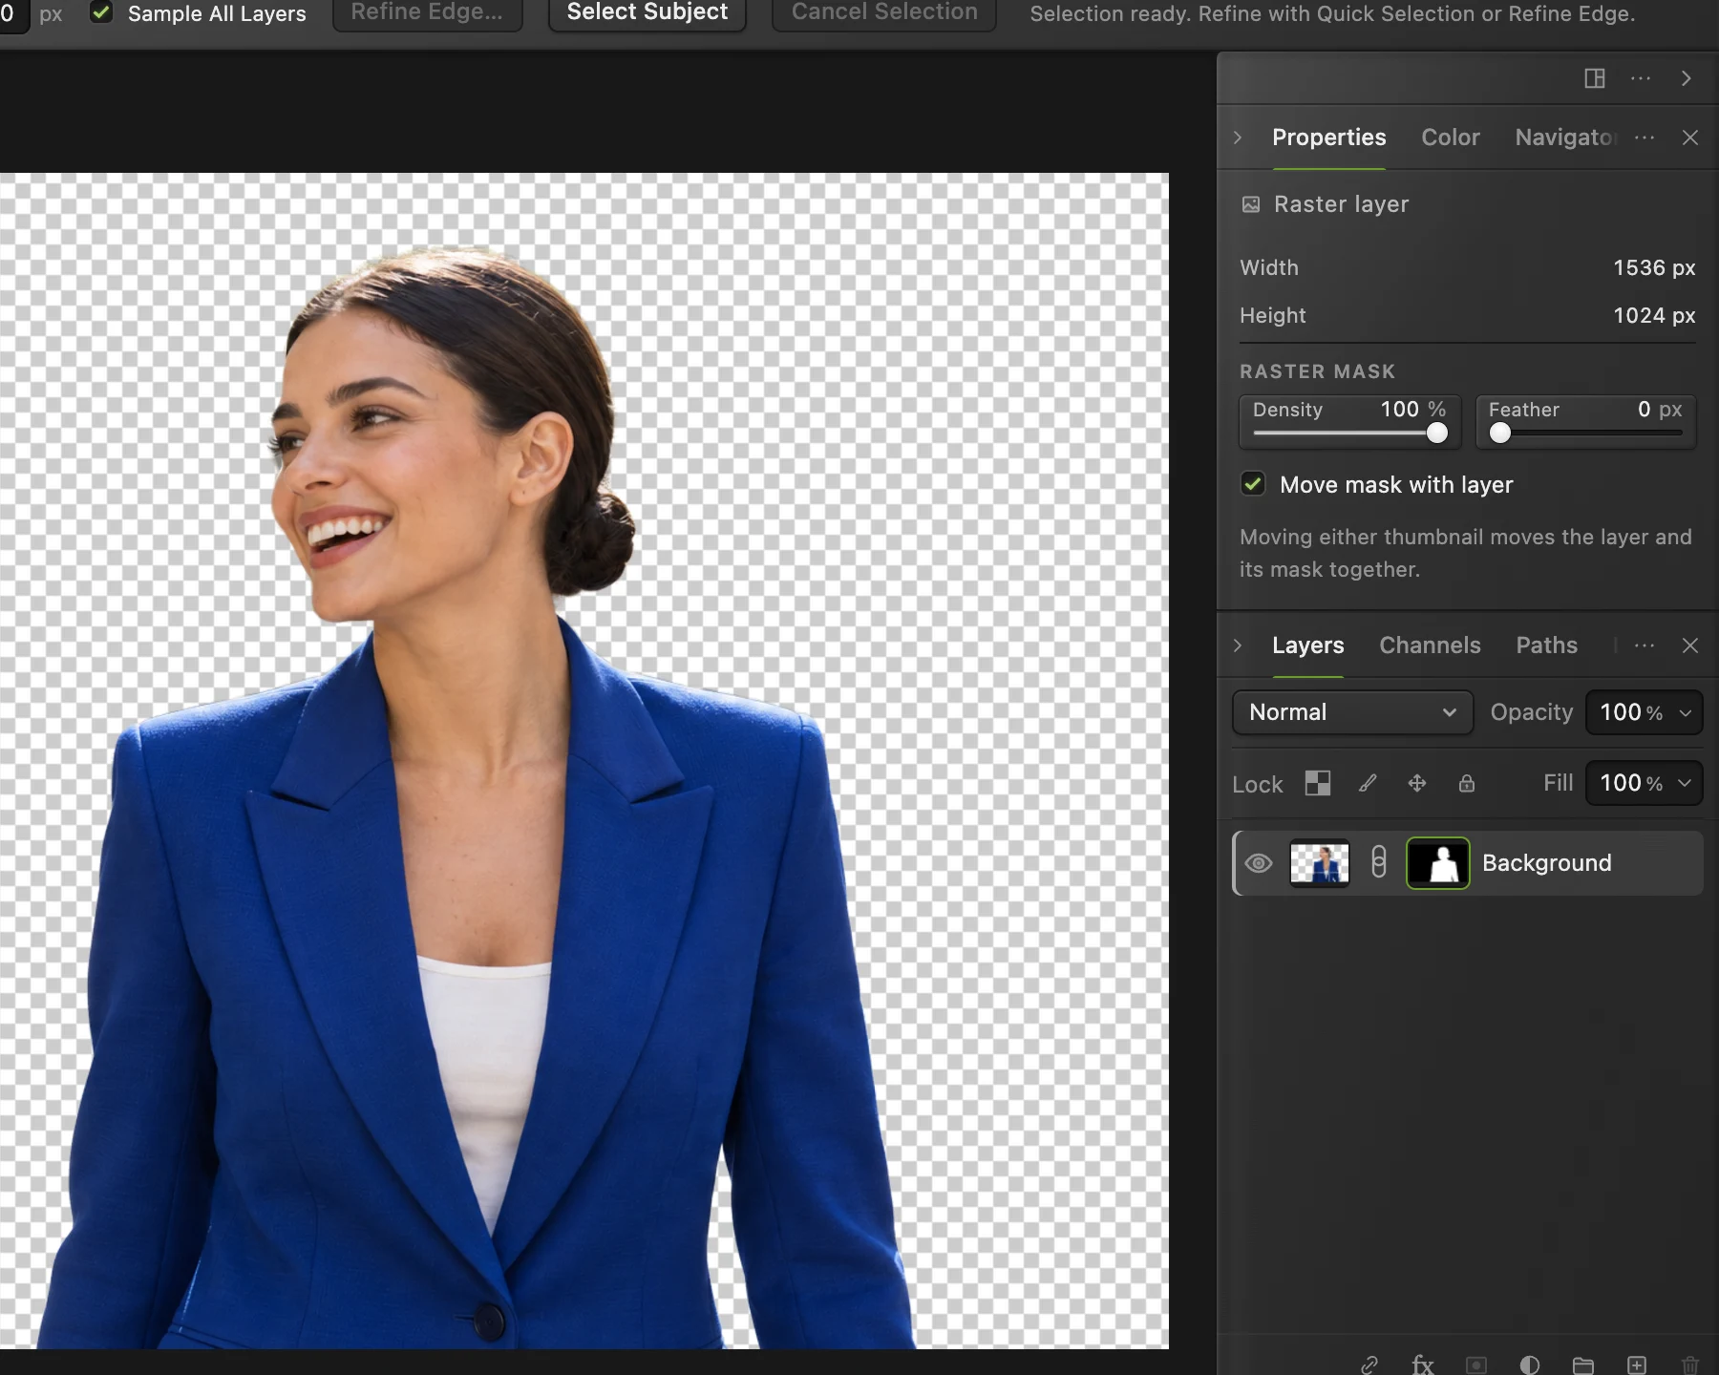Open the Opacity percentage dropdown
This screenshot has height=1375, width=1719.
pyautogui.click(x=1644, y=712)
